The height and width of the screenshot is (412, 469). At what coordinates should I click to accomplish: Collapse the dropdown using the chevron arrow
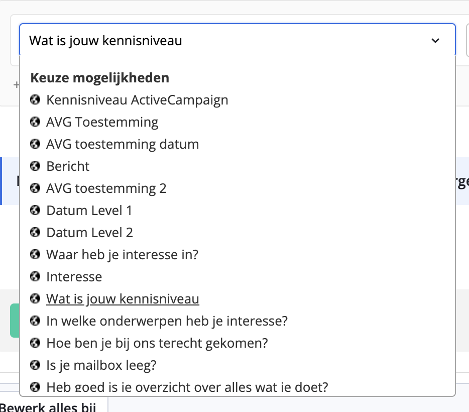click(435, 40)
